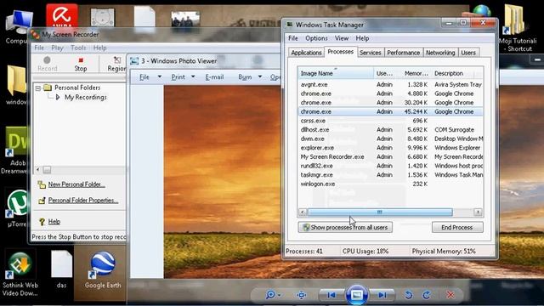Viewport: 544px width, 306px height.
Task: Rotate image counterclockwise in Photo Viewer
Action: pos(409,295)
